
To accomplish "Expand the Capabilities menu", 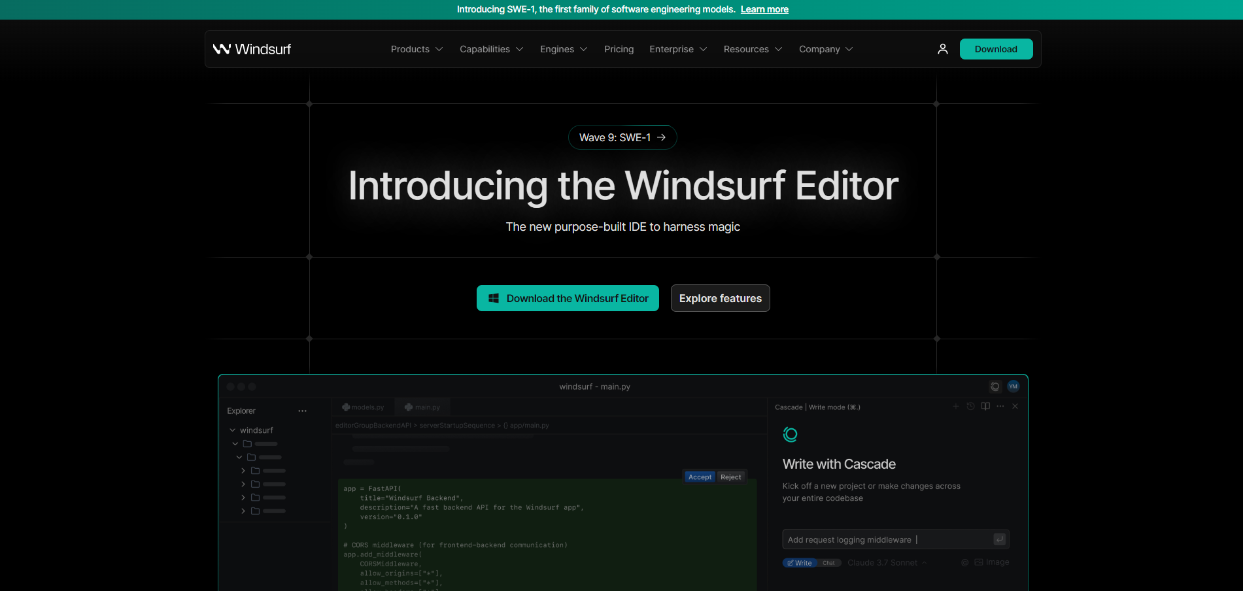I will pyautogui.click(x=491, y=49).
